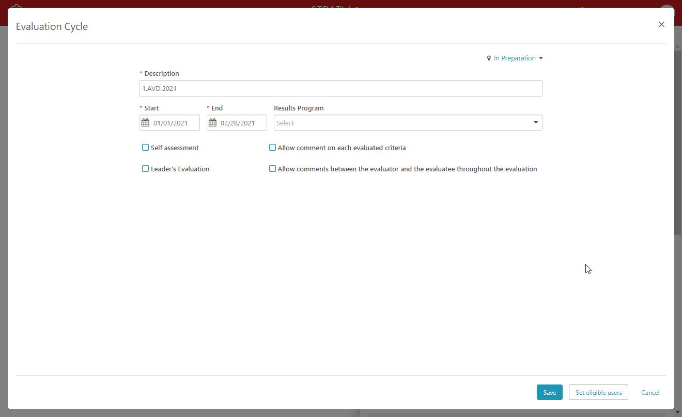
Task: Close the Evaluation Cycle dialog
Action: point(661,24)
